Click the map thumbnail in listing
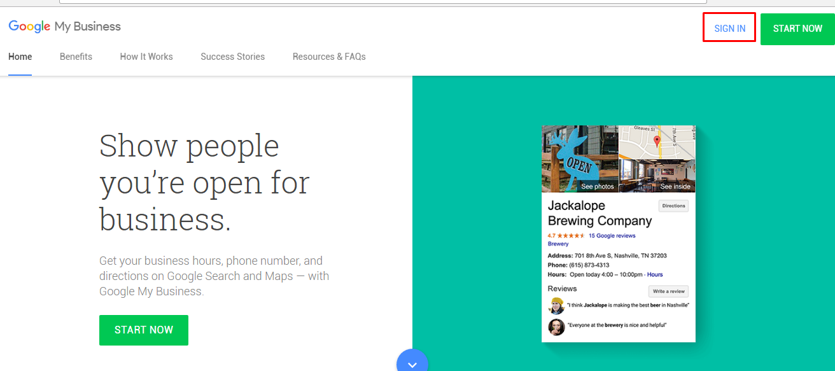The width and height of the screenshot is (835, 371). click(657, 142)
